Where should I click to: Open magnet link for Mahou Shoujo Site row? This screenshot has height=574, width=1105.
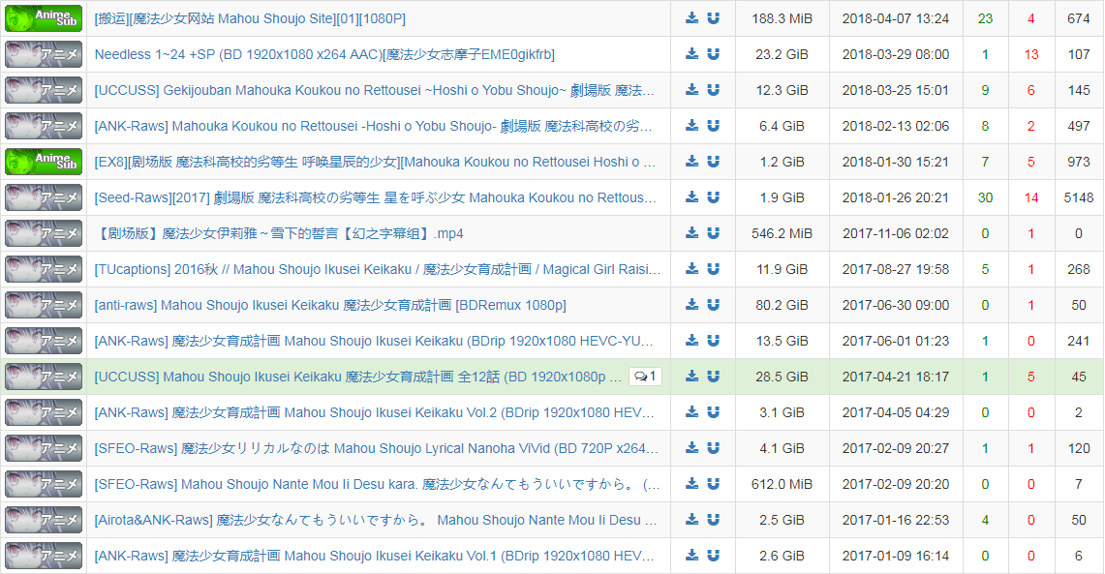[x=713, y=18]
